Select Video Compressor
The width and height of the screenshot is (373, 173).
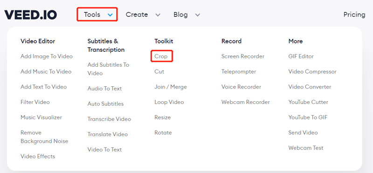point(312,72)
